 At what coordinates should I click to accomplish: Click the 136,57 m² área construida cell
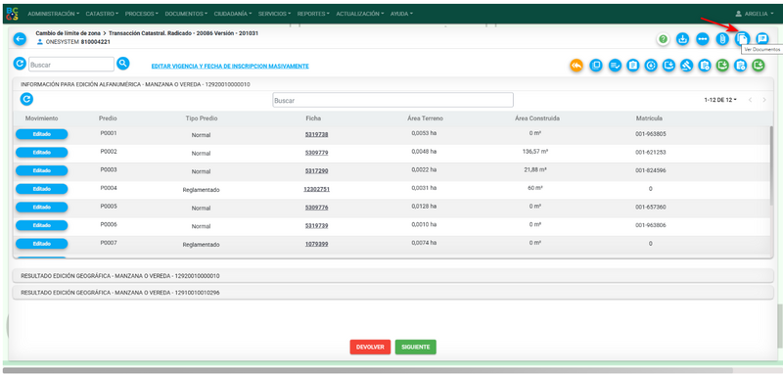(534, 151)
